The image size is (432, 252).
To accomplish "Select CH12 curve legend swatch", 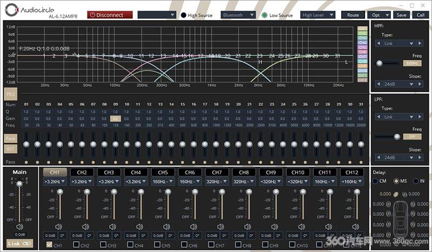I will click(x=362, y=80).
